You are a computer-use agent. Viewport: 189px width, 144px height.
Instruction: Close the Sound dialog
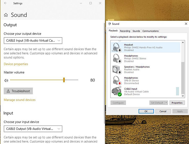click(x=186, y=24)
